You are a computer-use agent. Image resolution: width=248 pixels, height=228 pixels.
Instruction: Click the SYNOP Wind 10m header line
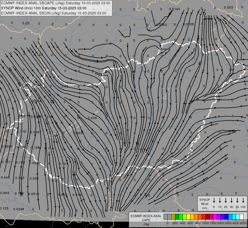tap(44, 8)
